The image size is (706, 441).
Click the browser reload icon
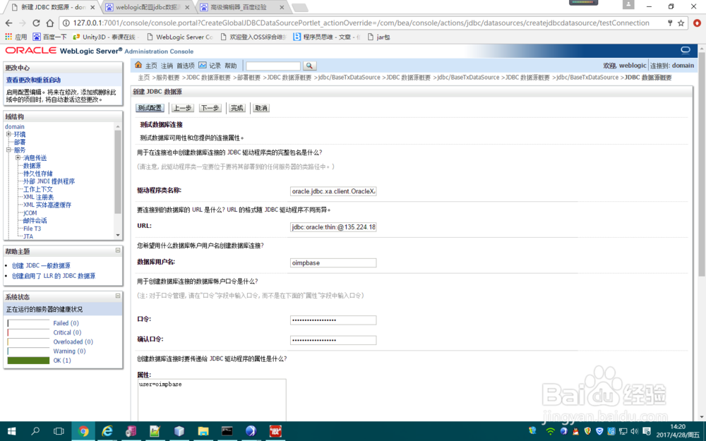tap(37, 23)
